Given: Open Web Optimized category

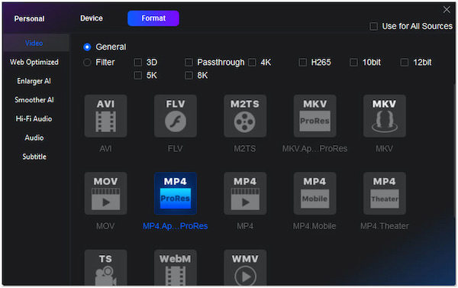Looking at the screenshot, I should click(34, 63).
